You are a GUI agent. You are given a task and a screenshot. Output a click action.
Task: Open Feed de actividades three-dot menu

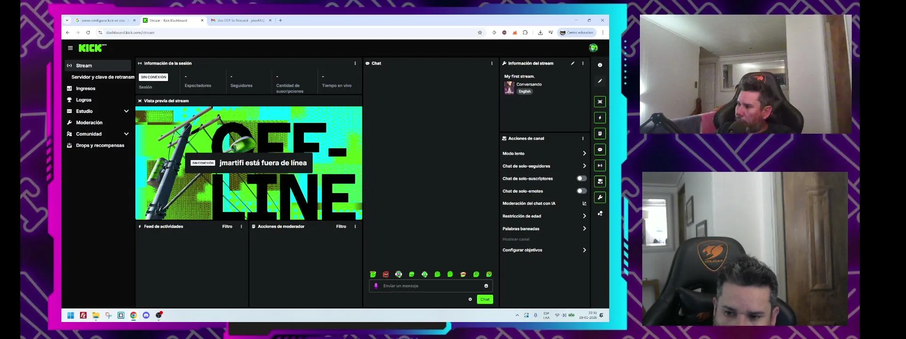pyautogui.click(x=241, y=226)
